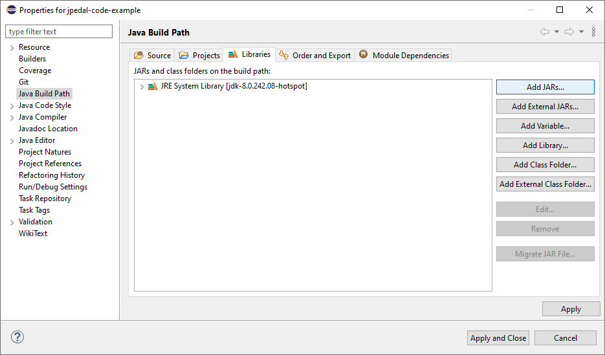Viewport: 605px width, 355px height.
Task: Focus the type filter text field
Action: [x=59, y=32]
